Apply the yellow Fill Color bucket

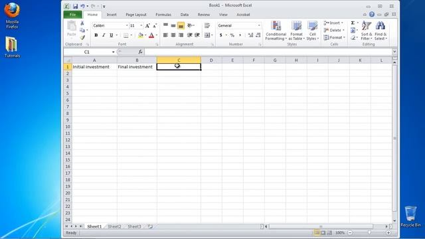coord(140,35)
